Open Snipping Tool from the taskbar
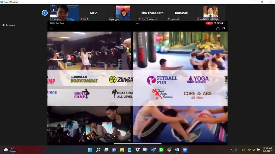This screenshot has height=154, width=275. 145,150
